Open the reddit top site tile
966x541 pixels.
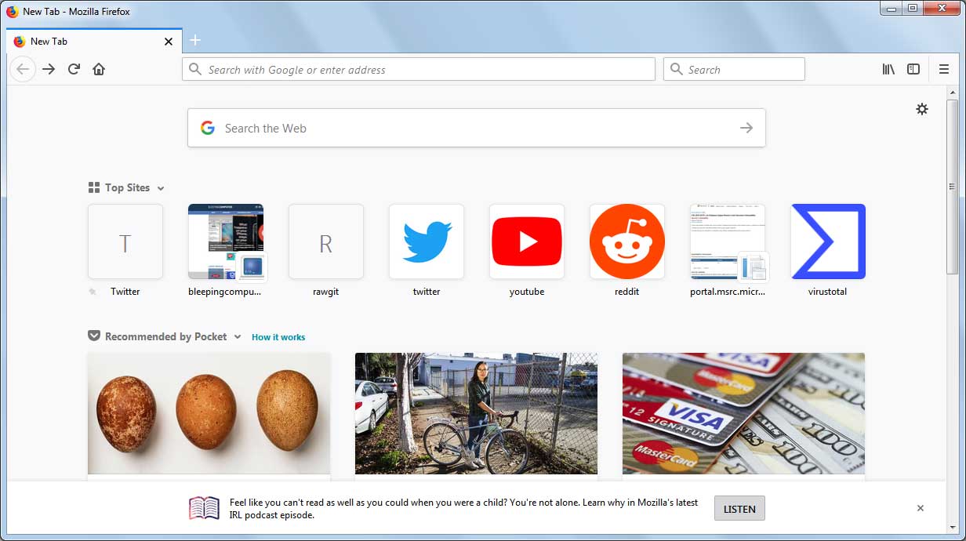pos(627,241)
